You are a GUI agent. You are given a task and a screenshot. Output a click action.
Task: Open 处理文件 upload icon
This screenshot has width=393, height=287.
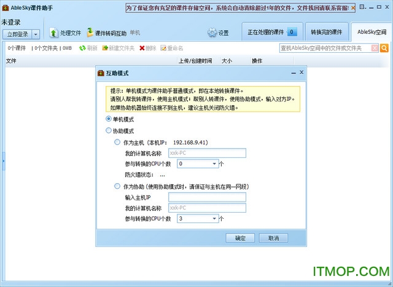(x=54, y=33)
